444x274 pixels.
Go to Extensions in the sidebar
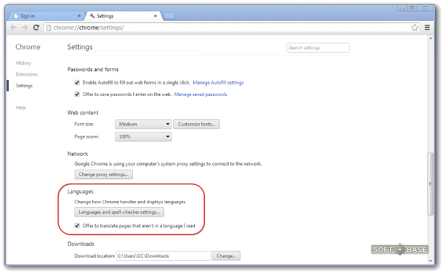27,75
